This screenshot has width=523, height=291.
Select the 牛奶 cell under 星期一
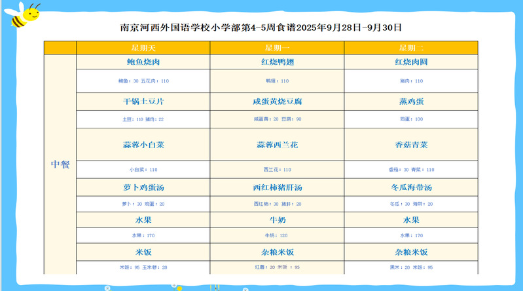277,220
